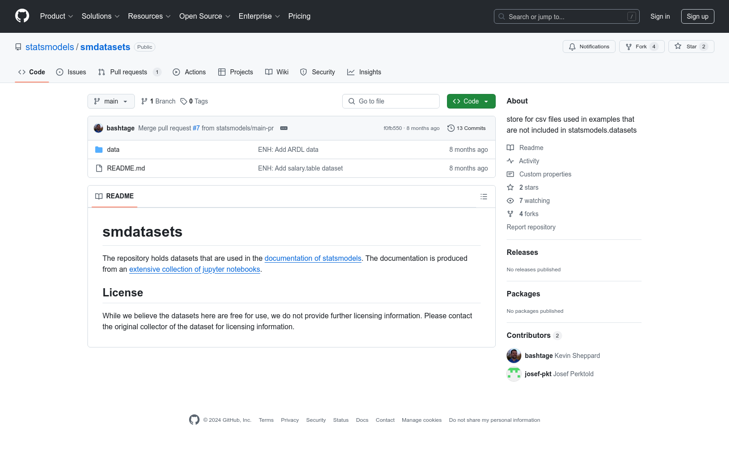729x456 pixels.
Task: Select the Code tab
Action: [32, 72]
